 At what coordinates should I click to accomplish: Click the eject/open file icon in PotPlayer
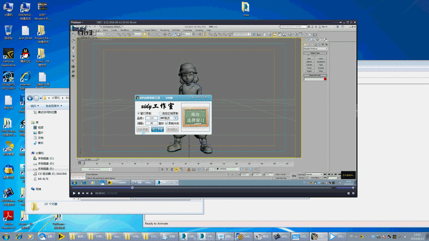[92, 193]
